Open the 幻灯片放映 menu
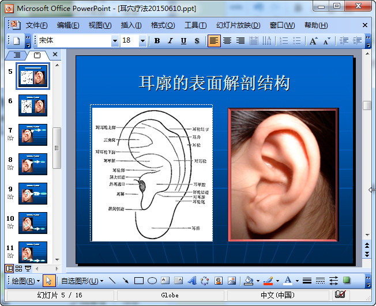The width and height of the screenshot is (376, 306). pyautogui.click(x=238, y=25)
